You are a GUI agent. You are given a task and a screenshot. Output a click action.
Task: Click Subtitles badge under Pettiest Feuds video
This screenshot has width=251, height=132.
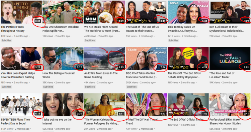6,40
